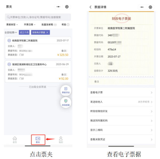Tap icon beside 镜湖区镜湖新城社区卫生服务中心
160x159 pixels.
[9, 64]
